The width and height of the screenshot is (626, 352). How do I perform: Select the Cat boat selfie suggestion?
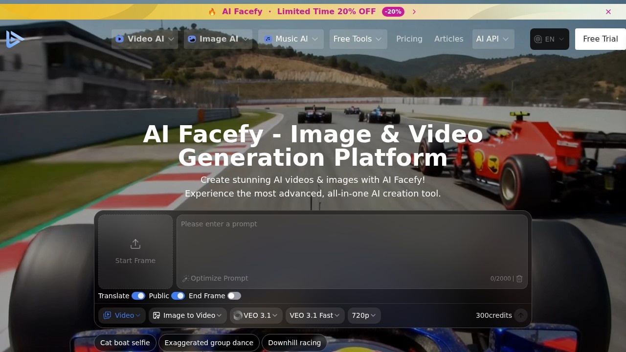(125, 343)
